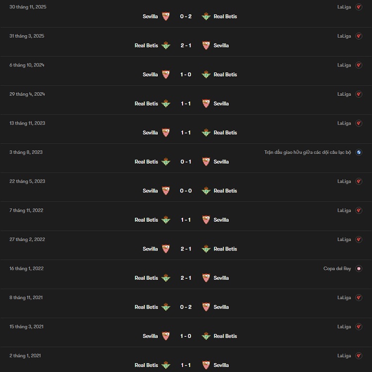Open the 2 - 1 score on 31 tháng 3, 2025
Image resolution: width=372 pixels, height=372 pixels.
pyautogui.click(x=186, y=46)
